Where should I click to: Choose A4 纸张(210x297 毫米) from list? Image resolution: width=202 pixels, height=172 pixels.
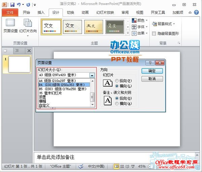(x=64, y=81)
